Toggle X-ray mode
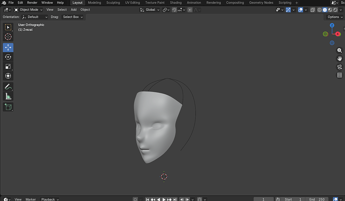The image size is (345, 201). tap(312, 10)
